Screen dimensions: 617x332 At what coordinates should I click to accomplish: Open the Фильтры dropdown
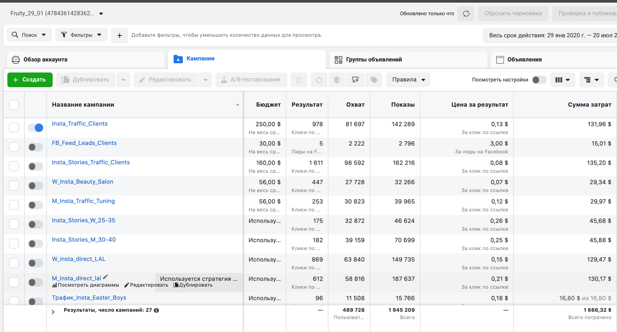tap(82, 35)
